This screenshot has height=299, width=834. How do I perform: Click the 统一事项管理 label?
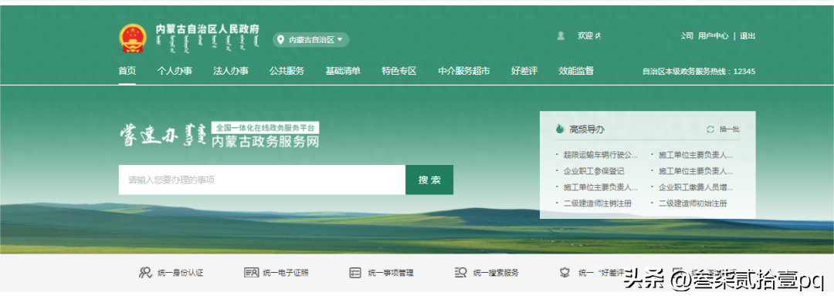[x=391, y=273]
